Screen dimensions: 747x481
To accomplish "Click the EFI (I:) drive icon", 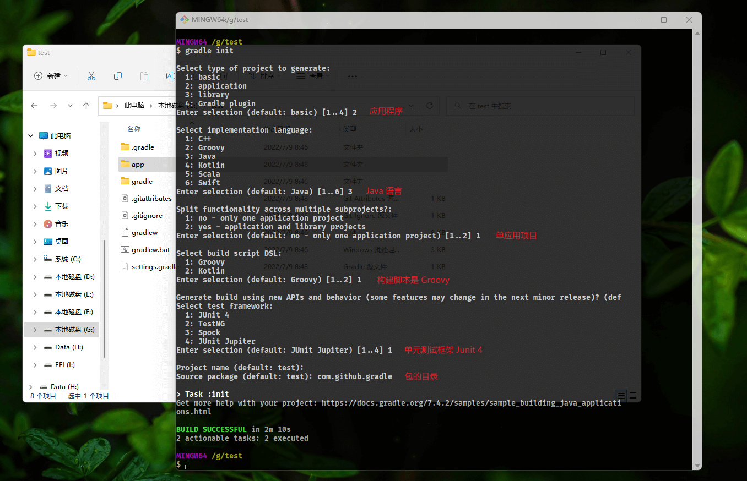I will tap(48, 365).
